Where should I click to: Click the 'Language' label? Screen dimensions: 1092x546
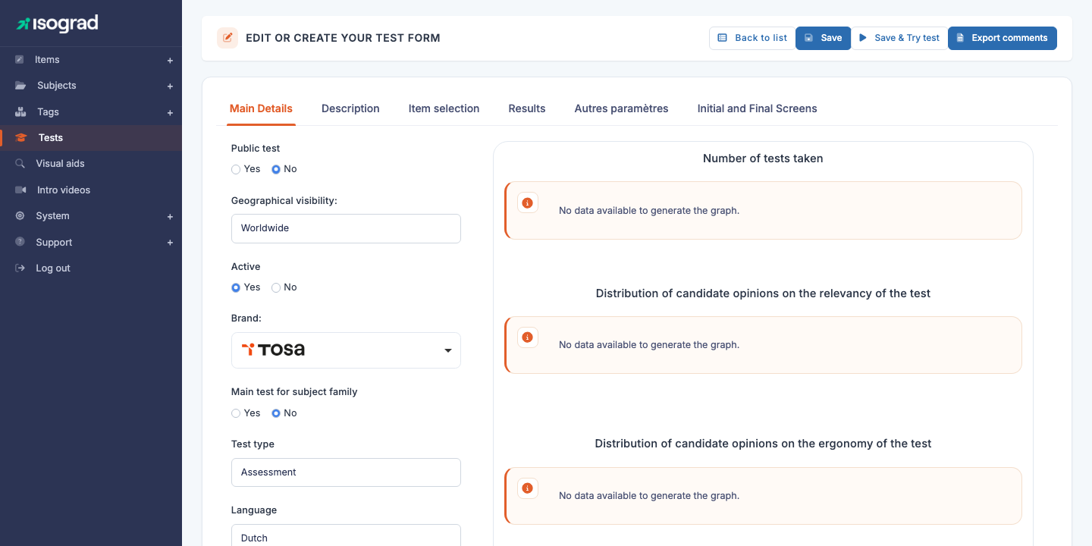pyautogui.click(x=254, y=510)
